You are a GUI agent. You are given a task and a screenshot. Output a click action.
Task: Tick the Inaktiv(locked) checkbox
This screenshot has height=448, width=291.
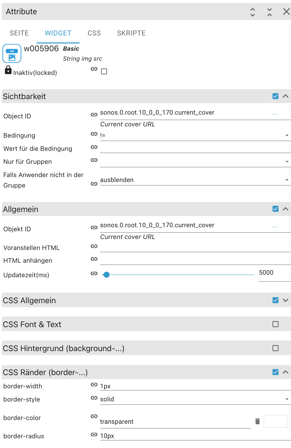click(104, 72)
